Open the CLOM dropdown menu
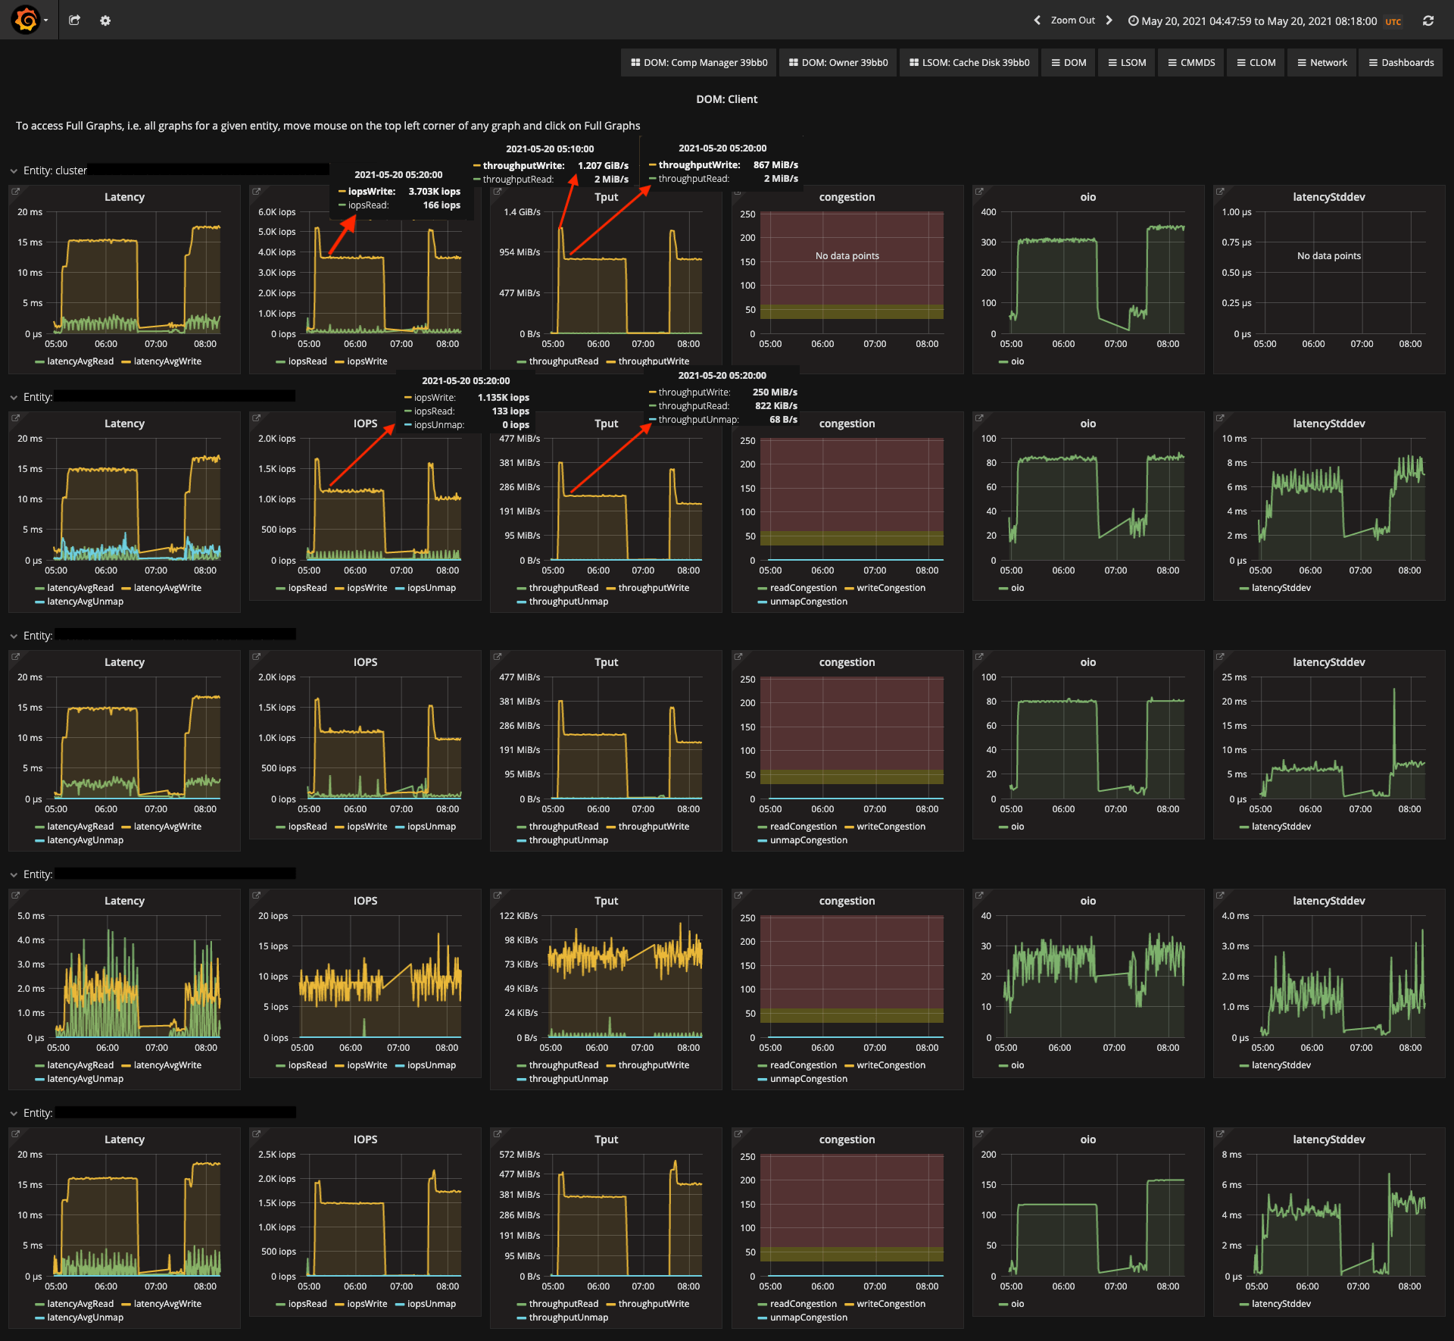The image size is (1454, 1341). 1256,63
